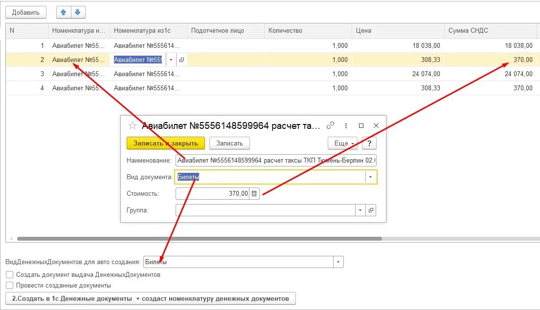The width and height of the screenshot is (540, 310).
Task: Click row 2 Номенклатура из1с highlighted field
Action: pyautogui.click(x=138, y=60)
